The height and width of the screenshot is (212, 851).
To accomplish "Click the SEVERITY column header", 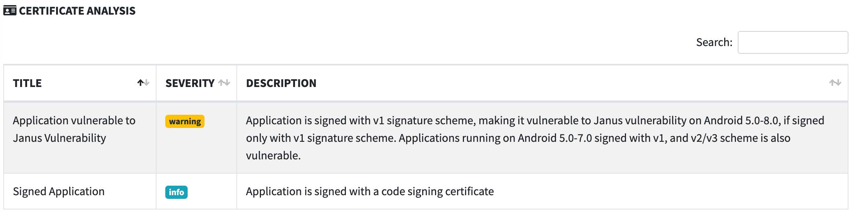I will (196, 83).
